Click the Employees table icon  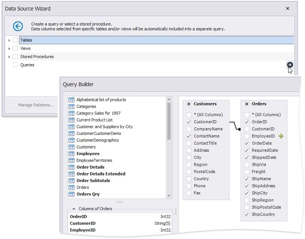(71, 154)
